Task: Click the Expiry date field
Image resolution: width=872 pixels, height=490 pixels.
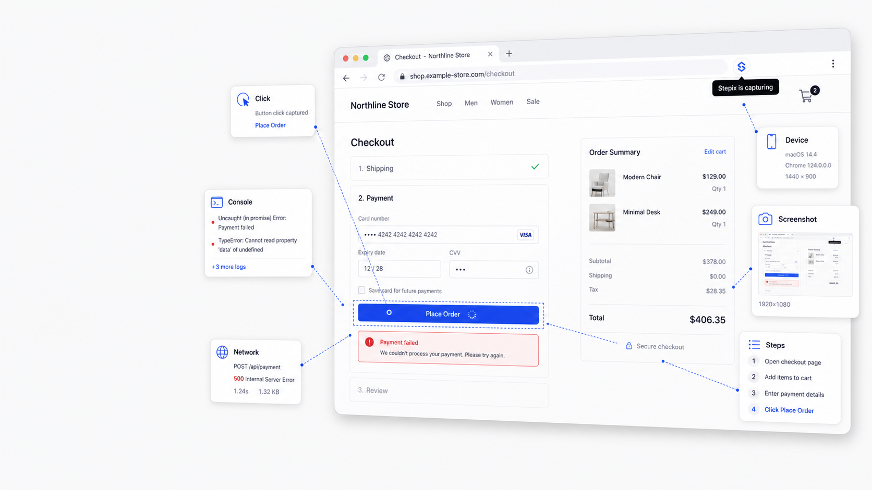Action: coord(399,269)
